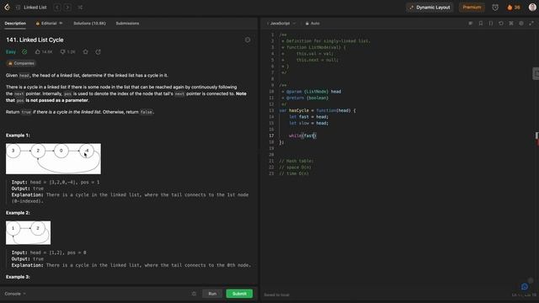Viewport: 539px width, 303px height.
Task: Open the JavaScript language dropdown
Action: point(281,24)
